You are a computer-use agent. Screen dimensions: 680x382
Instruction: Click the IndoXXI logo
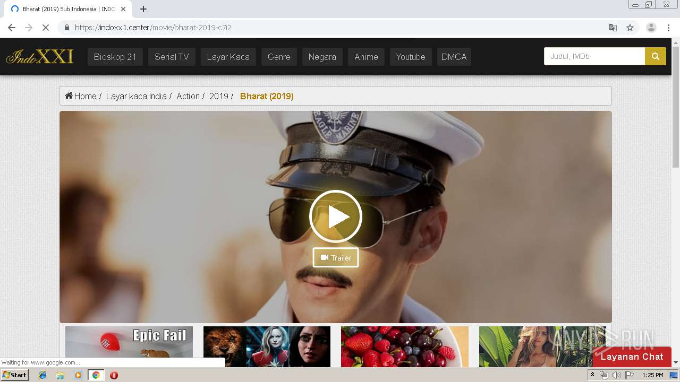(x=40, y=56)
